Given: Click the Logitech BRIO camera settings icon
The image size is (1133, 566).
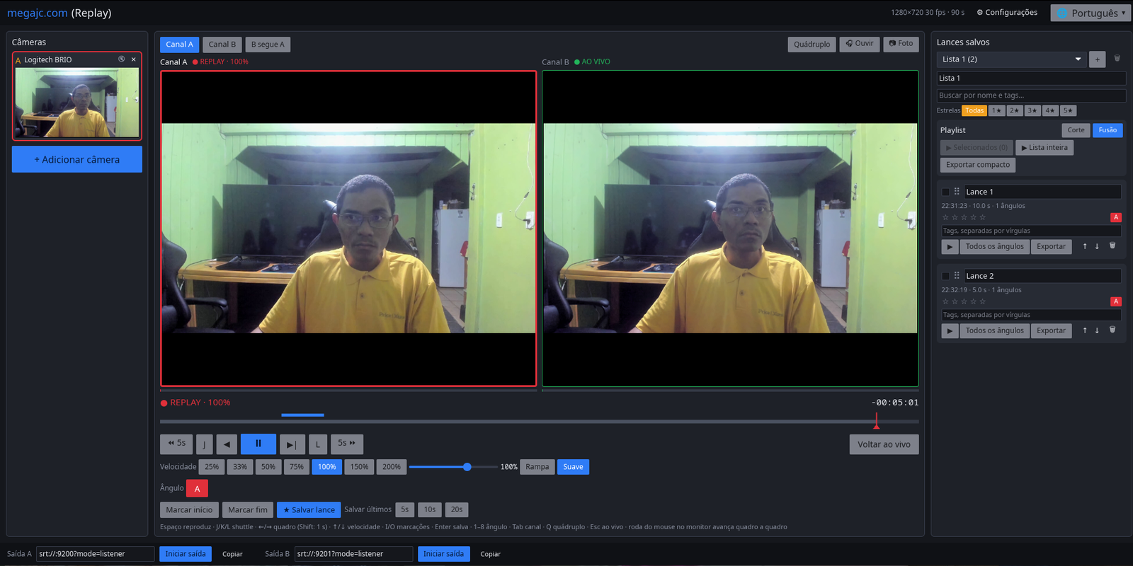Looking at the screenshot, I should click(121, 59).
